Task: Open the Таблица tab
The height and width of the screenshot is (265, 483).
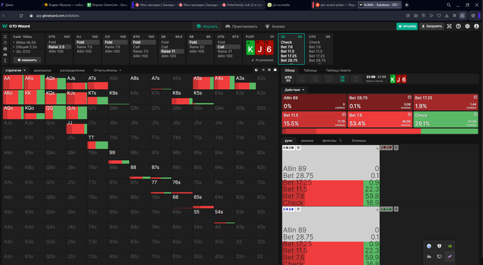Action: [x=310, y=70]
